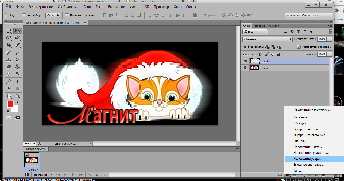Screen dimensions: 344x181
Task: Open Постоянно loop options dropdown
Action: pos(43,175)
